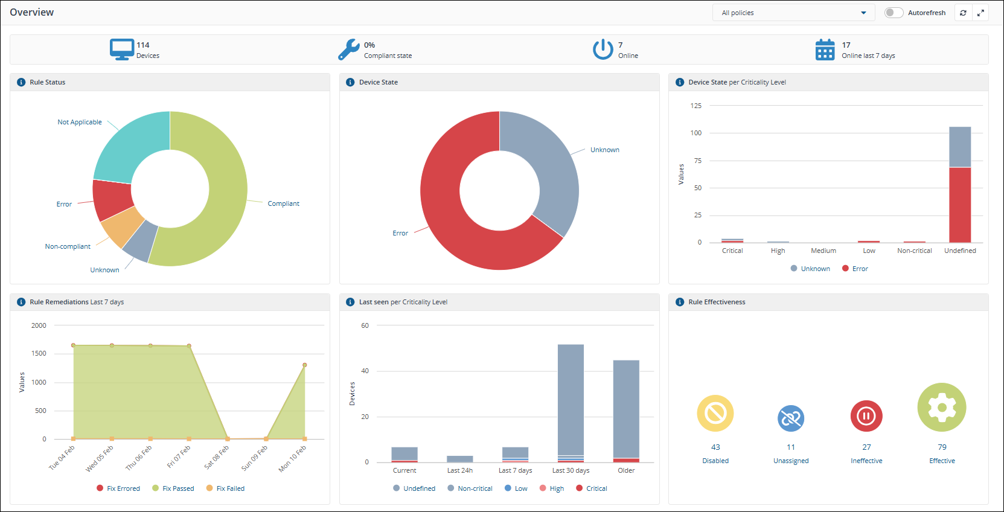Click the refresh icon beside Autorefresh

click(x=963, y=13)
